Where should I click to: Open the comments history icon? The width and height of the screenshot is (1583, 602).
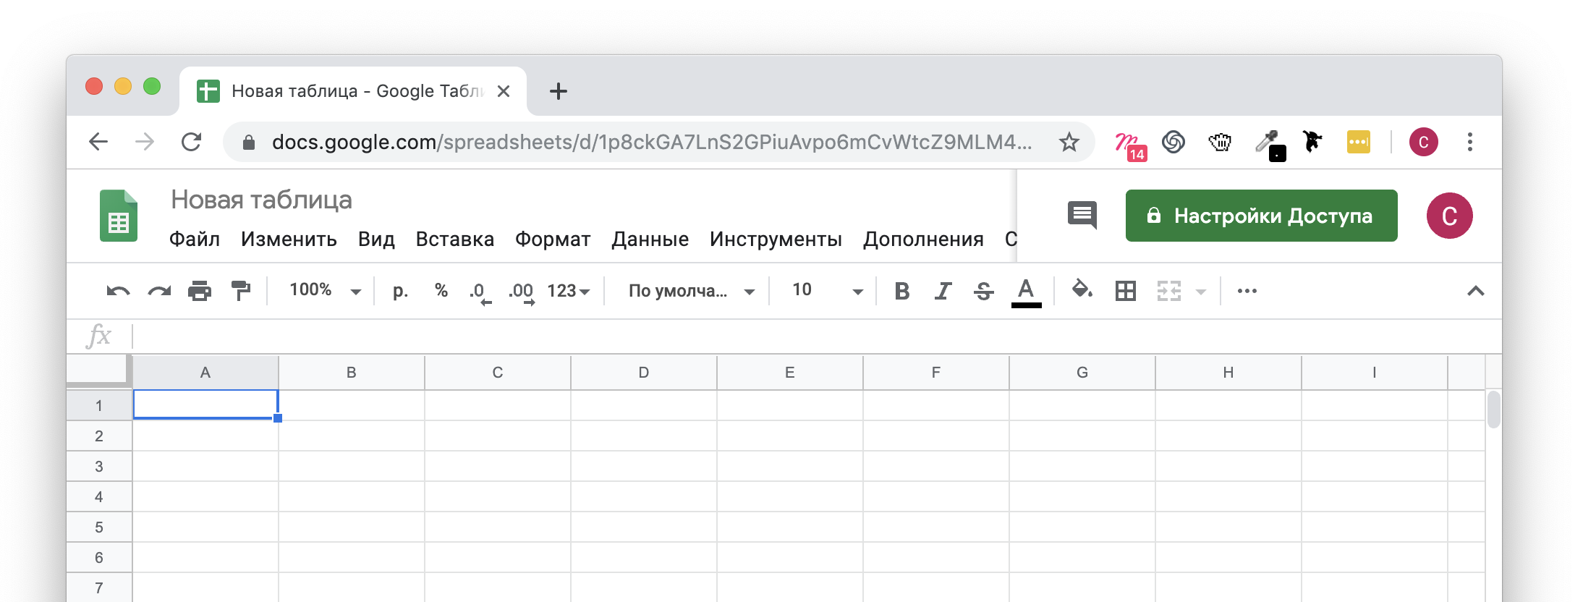(1082, 215)
